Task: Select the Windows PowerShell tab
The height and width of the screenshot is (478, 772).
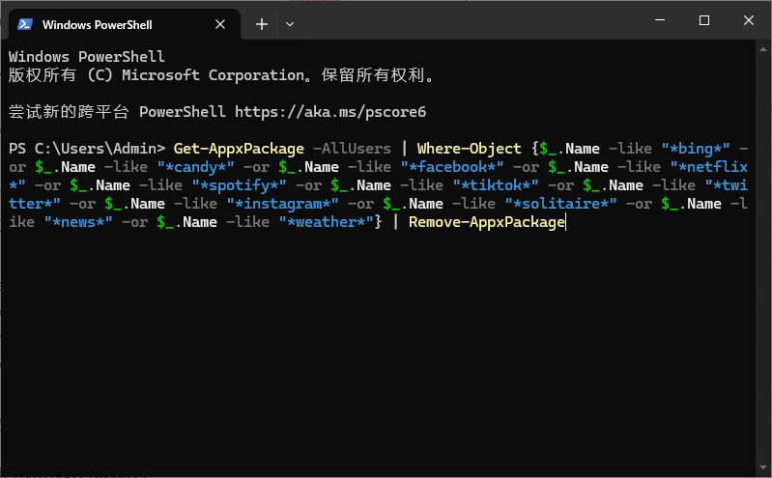Action: [x=124, y=24]
